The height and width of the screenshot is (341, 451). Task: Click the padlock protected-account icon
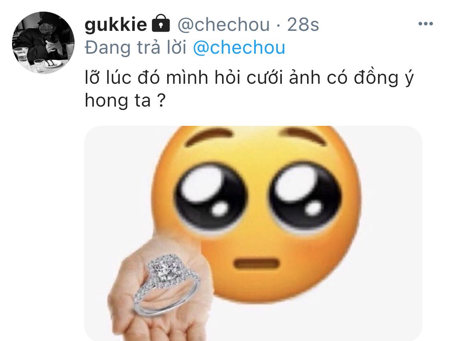point(160,23)
